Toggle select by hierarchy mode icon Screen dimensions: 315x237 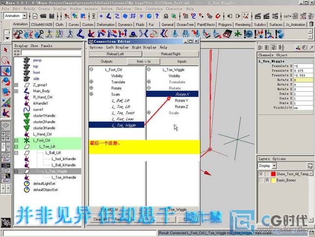(x=67, y=16)
